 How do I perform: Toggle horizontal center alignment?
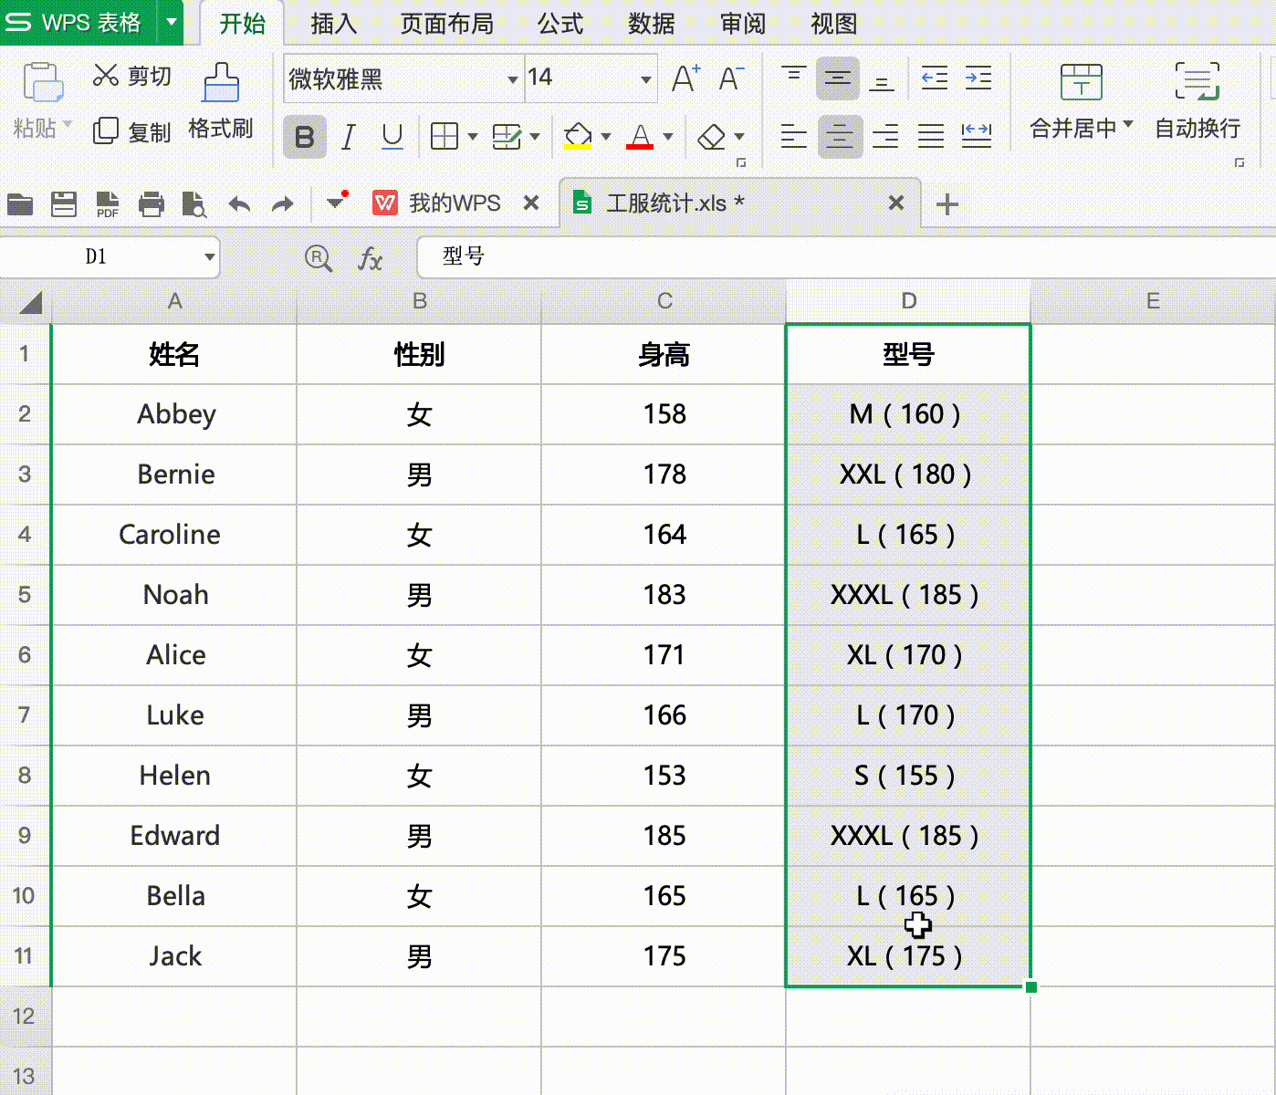pyautogui.click(x=840, y=137)
